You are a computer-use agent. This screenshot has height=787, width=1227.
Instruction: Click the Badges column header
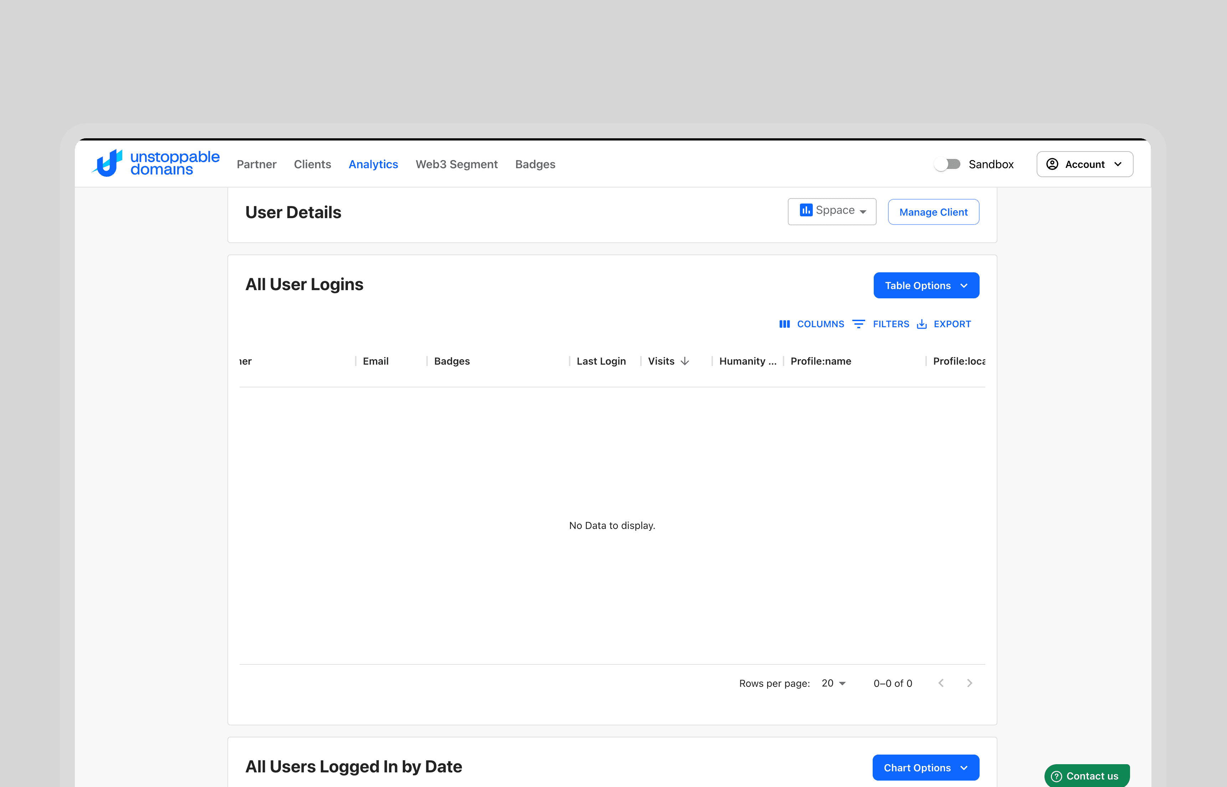point(452,361)
